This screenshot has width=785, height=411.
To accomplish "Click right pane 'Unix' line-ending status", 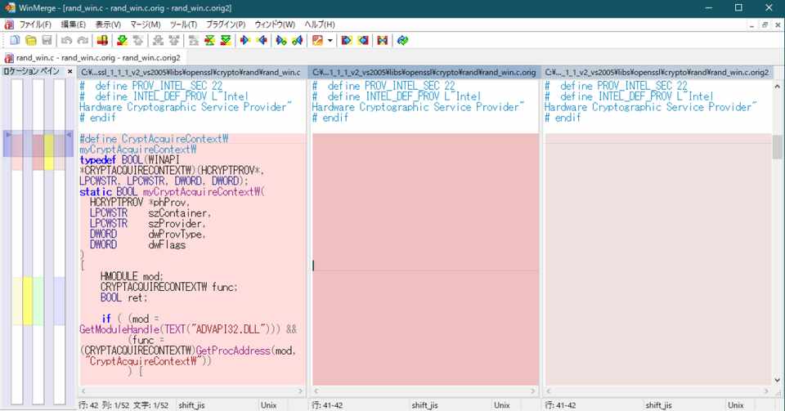I will coord(735,405).
